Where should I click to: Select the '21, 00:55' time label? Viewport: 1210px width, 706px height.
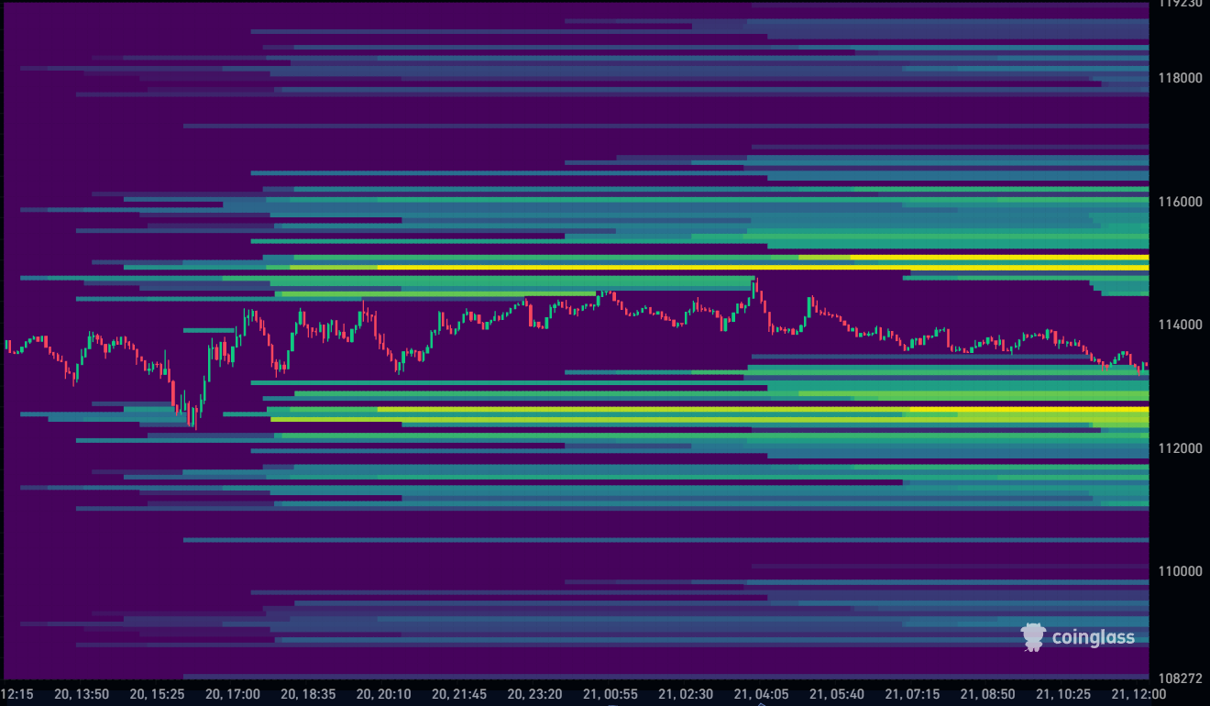pos(610,694)
